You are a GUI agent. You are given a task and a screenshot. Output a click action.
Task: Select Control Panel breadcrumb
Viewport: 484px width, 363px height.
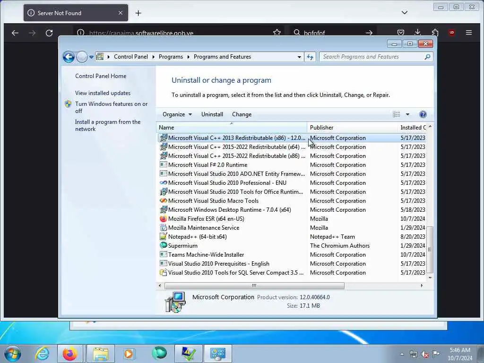tap(131, 57)
